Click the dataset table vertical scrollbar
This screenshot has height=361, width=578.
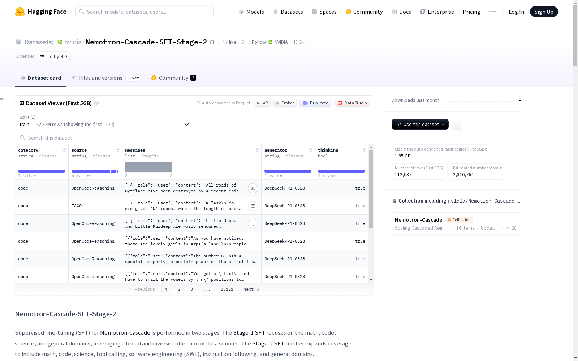pyautogui.click(x=371, y=189)
